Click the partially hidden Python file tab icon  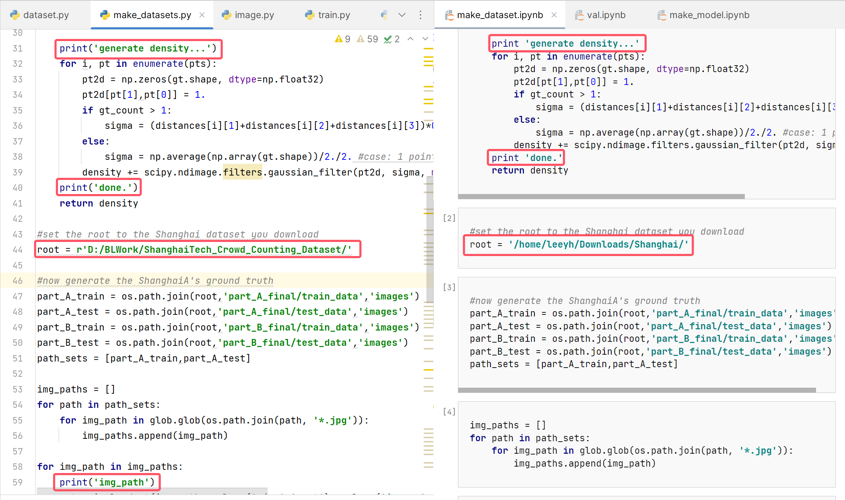point(384,15)
